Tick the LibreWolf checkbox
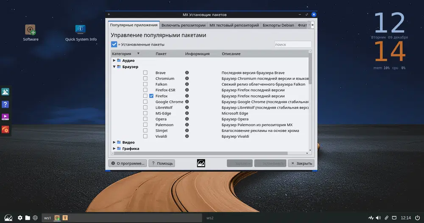Screen dimensions: 424x223 145,108
